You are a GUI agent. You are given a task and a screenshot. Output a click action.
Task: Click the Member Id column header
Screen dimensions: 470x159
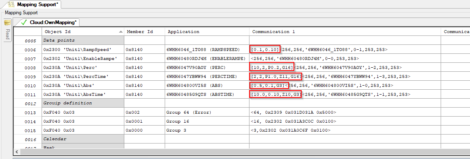[144, 31]
